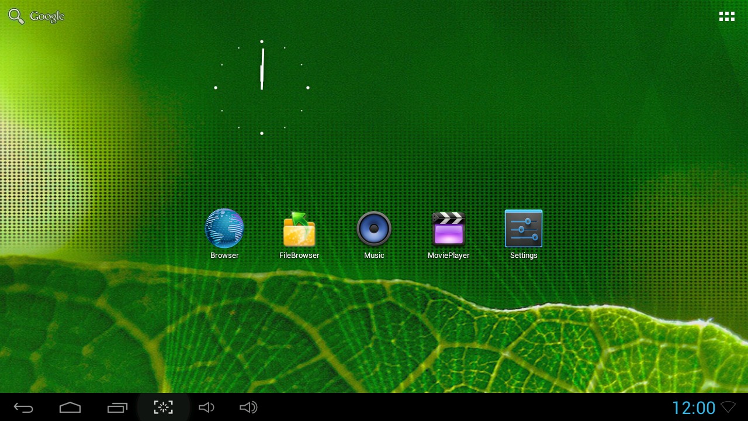Open the all apps grid
The width and height of the screenshot is (748, 421).
pyautogui.click(x=727, y=16)
